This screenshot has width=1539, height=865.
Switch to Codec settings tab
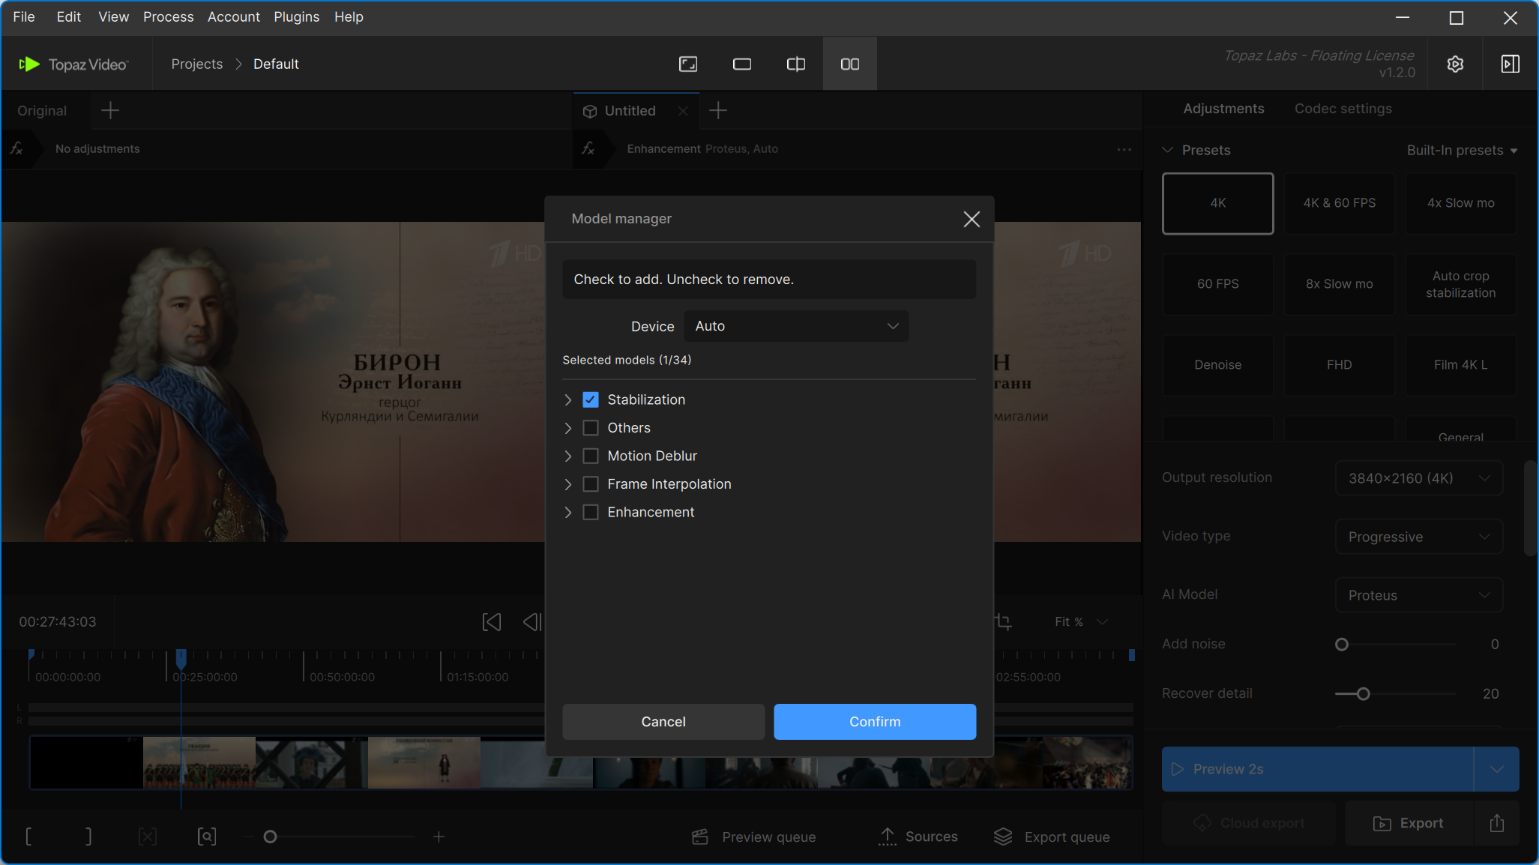1343,109
